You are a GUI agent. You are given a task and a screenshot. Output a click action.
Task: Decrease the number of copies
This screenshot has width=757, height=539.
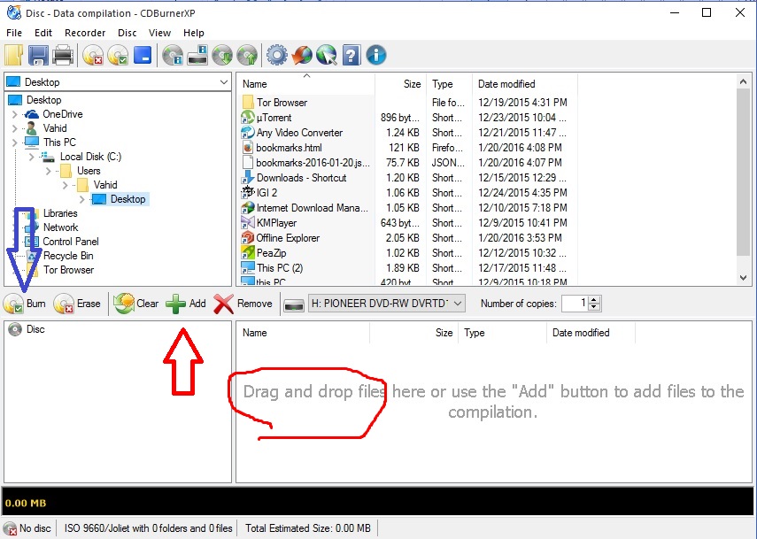click(595, 307)
